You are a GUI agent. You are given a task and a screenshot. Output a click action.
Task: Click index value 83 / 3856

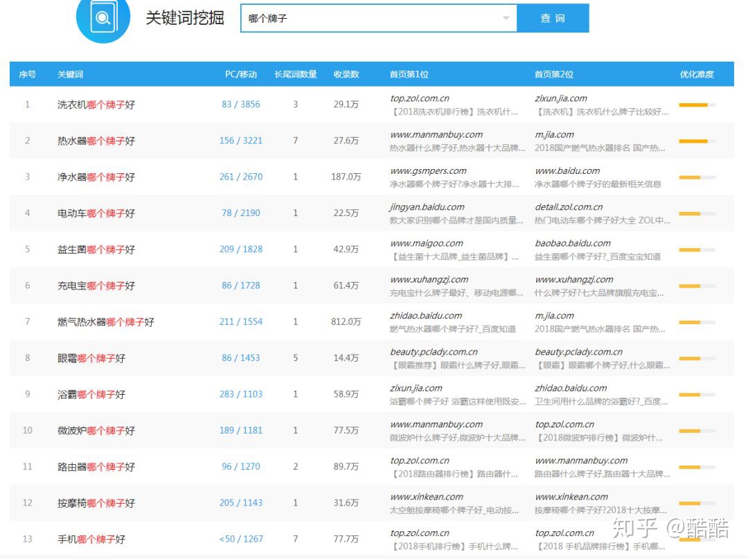241,105
